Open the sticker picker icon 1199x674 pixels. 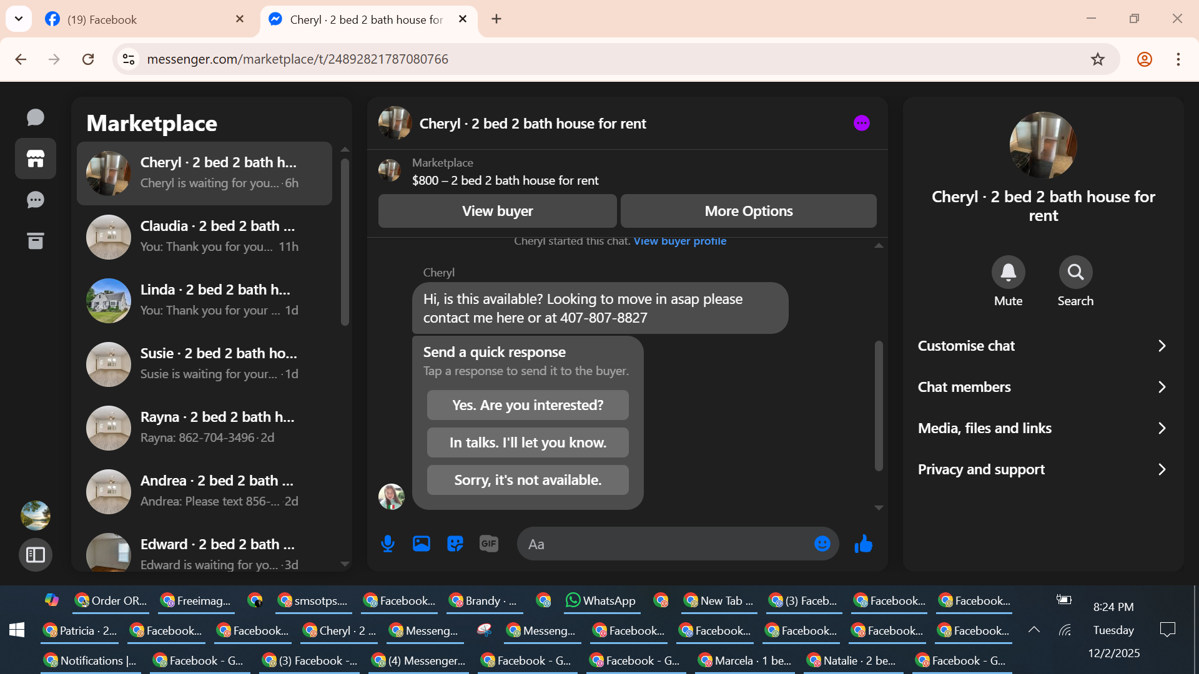(455, 544)
